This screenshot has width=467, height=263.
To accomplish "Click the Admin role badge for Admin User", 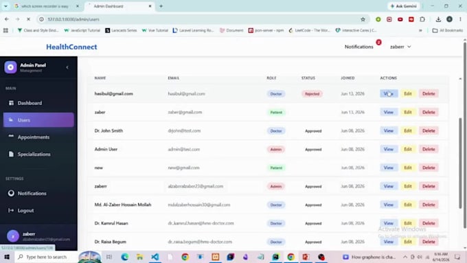I will click(x=276, y=149).
